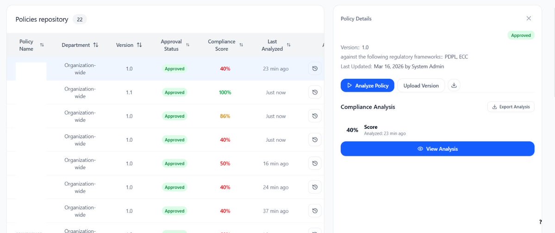Click the regulatory frameworks PDPL, ECC line
555x233 pixels.
(405, 57)
